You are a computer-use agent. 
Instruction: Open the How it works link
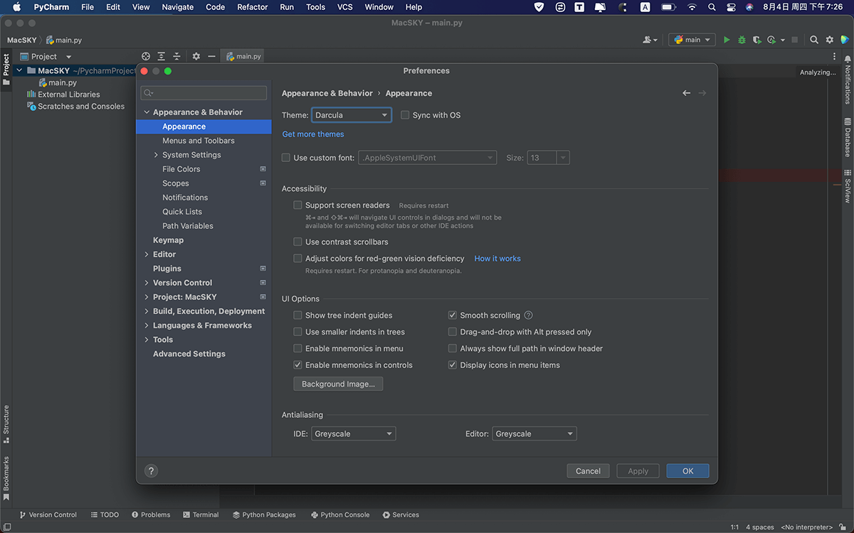click(497, 259)
